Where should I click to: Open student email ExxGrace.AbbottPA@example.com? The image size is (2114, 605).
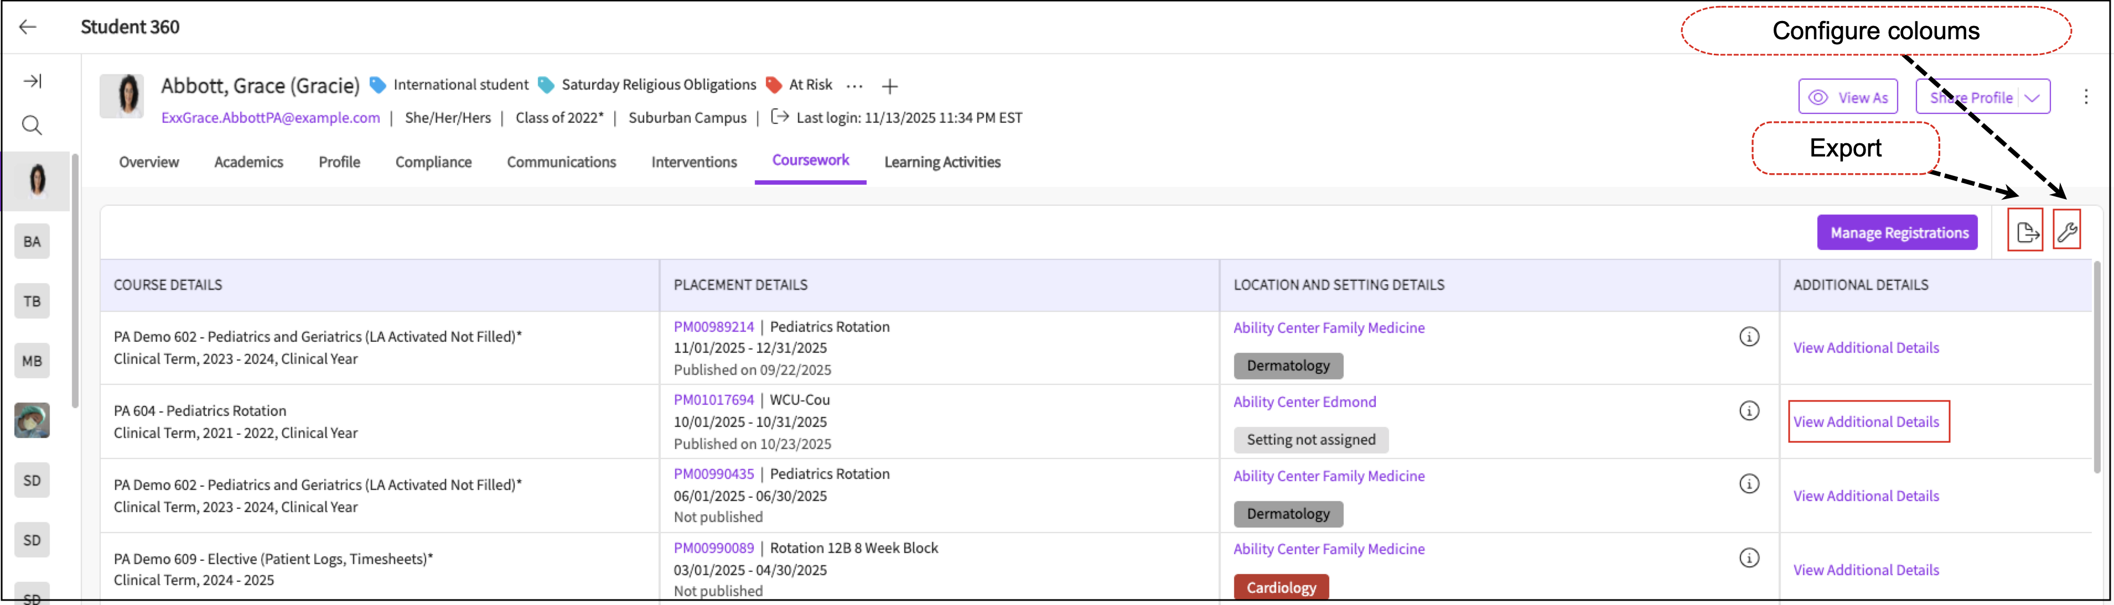271,118
